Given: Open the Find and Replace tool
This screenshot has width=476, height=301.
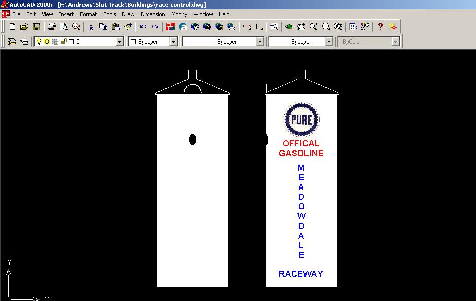Looking at the screenshot, I should click(x=76, y=27).
